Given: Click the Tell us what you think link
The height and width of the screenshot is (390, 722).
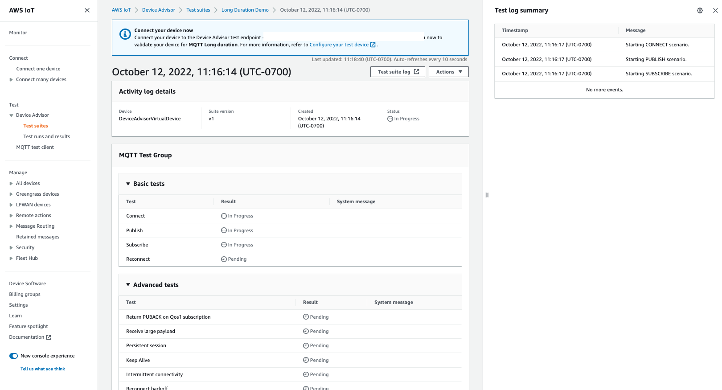Looking at the screenshot, I should tap(43, 369).
